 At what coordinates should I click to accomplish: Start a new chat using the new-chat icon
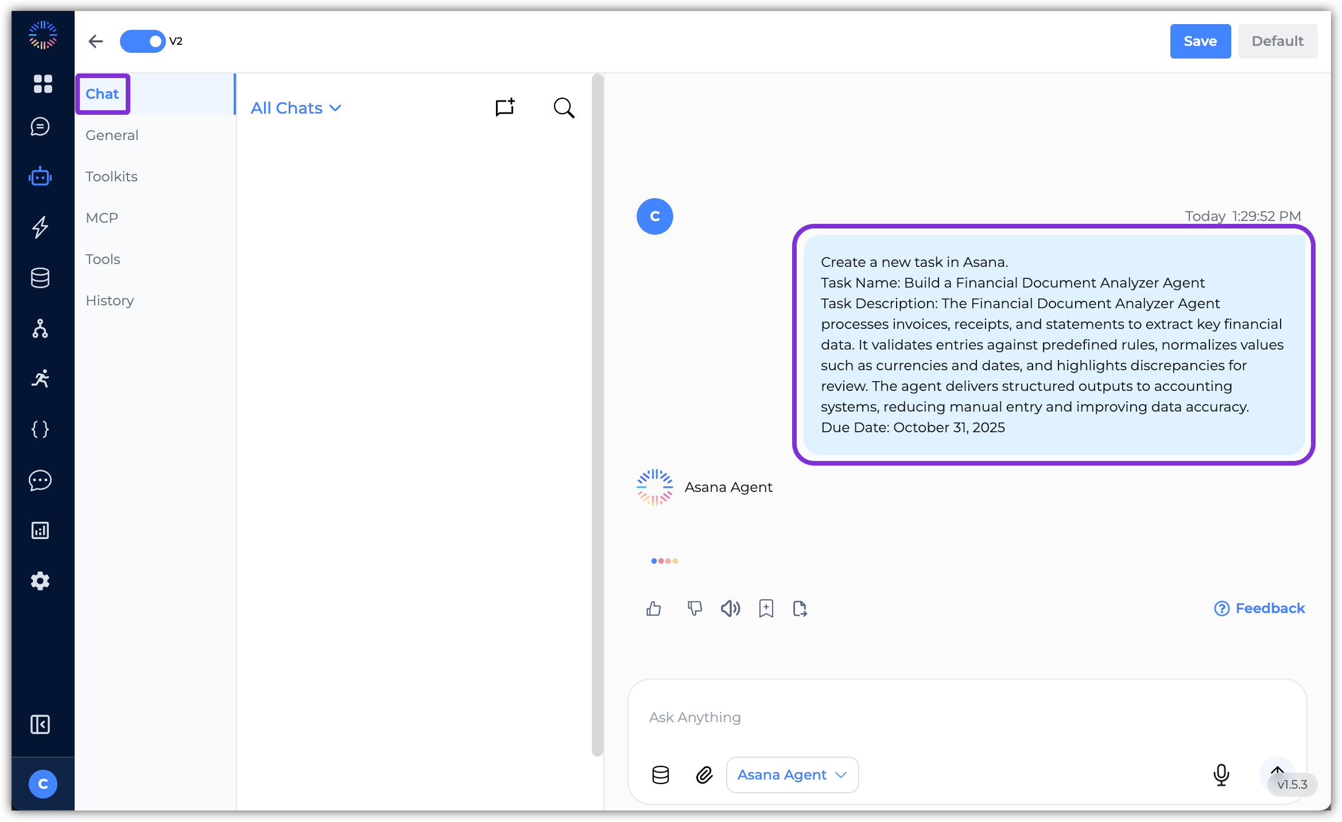click(x=505, y=107)
